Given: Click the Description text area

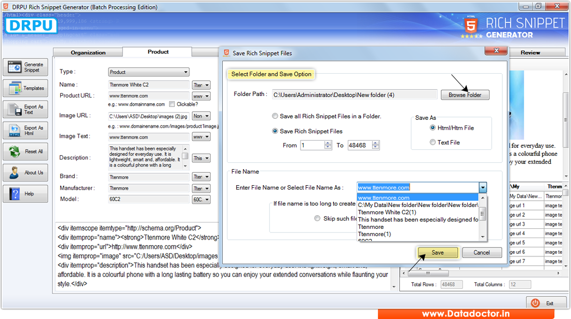Looking at the screenshot, I should click(145, 157).
